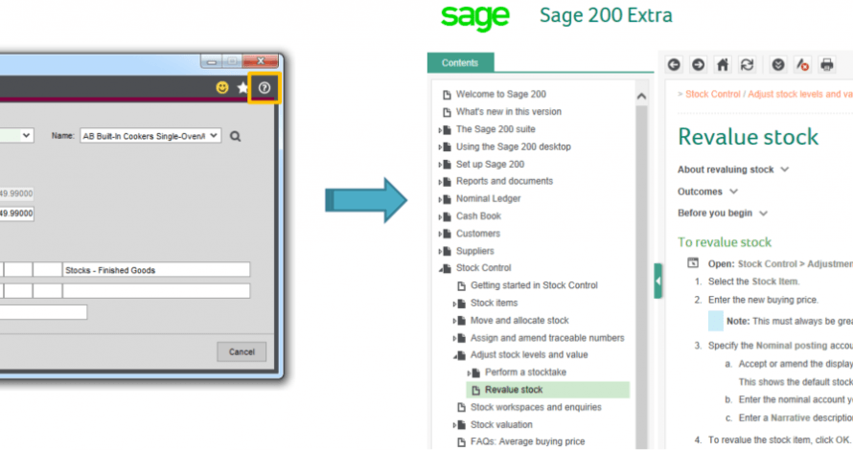Expand the Perform a stocktake node

[469, 373]
